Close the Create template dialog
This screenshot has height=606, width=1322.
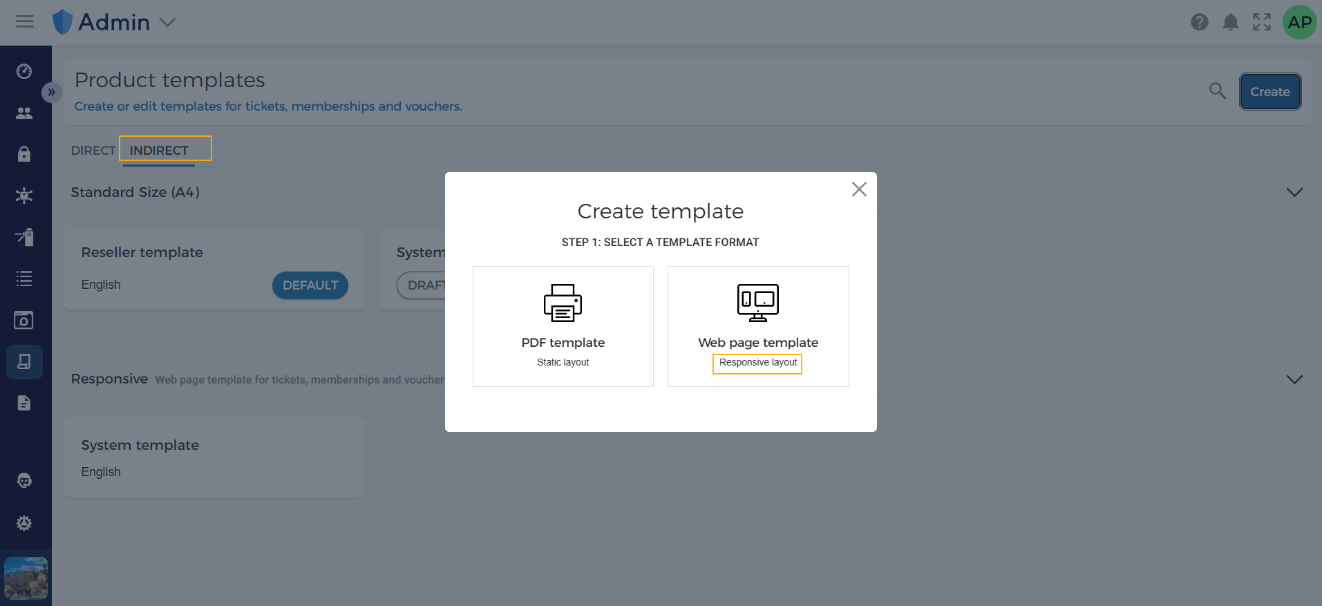pos(859,189)
